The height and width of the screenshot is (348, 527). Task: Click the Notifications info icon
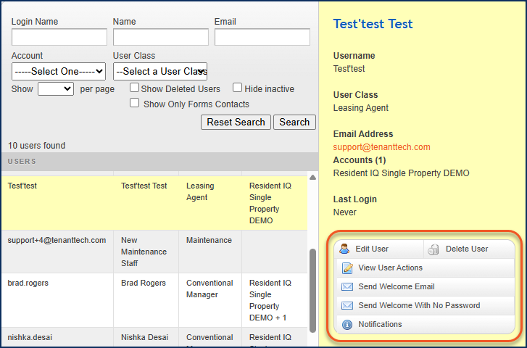coord(347,325)
